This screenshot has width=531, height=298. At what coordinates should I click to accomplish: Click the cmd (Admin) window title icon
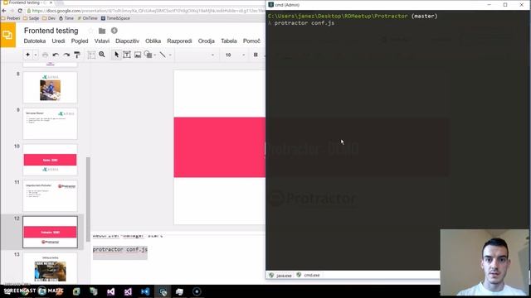[x=270, y=5]
